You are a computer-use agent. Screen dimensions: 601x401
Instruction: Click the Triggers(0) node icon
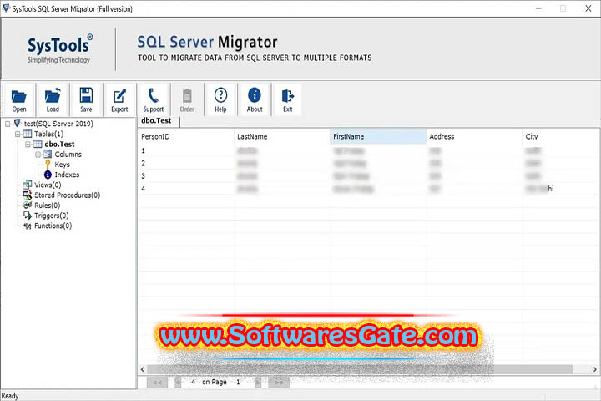[28, 216]
